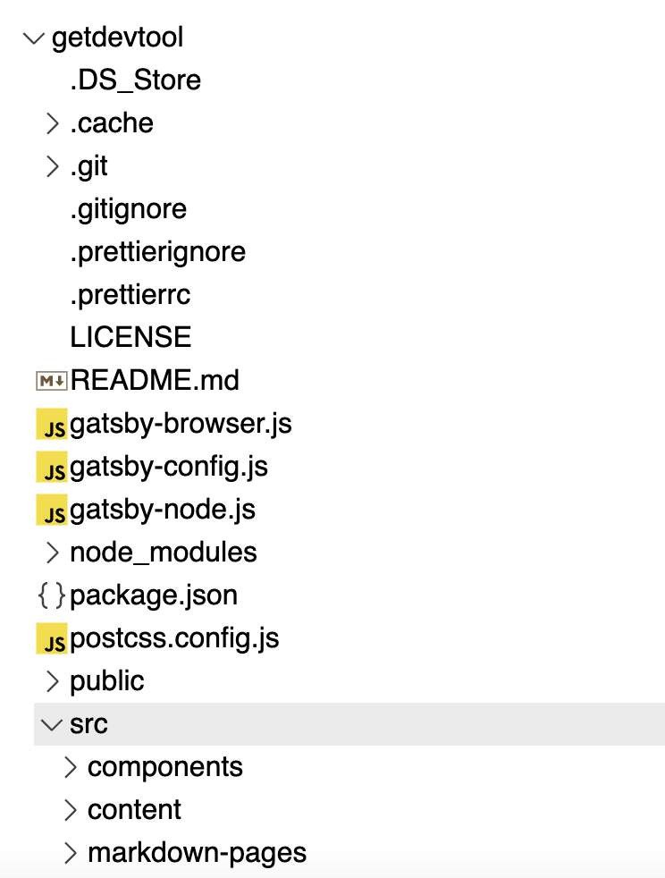Click the JS icon next to postcss.config.js
665x878 pixels.
coord(52,637)
